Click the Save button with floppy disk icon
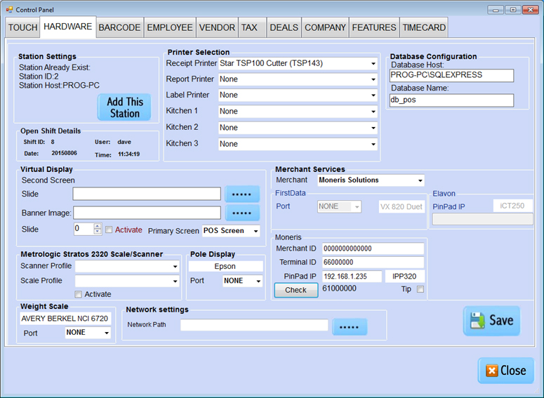Screen dimensions: 544x398 point(491,321)
